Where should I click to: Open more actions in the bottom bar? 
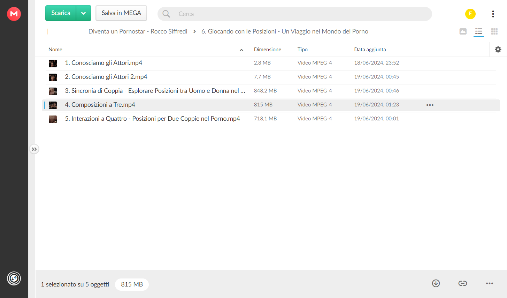[x=490, y=283]
